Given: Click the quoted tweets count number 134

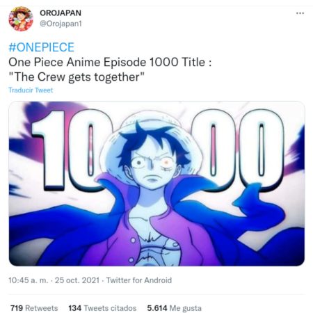Looking at the screenshot, I should tap(75, 308).
